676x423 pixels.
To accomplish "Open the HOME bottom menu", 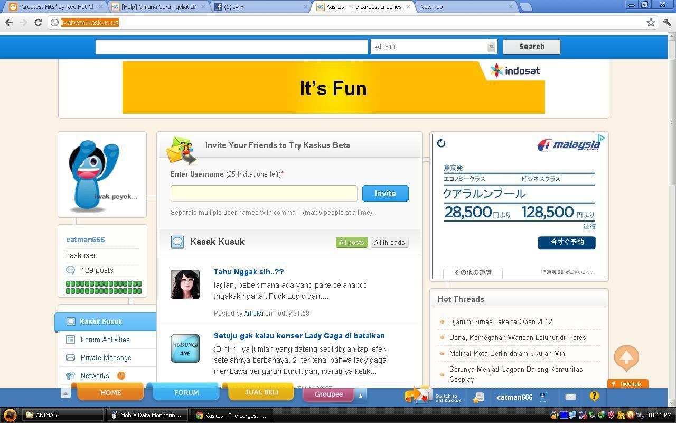I will point(110,392).
